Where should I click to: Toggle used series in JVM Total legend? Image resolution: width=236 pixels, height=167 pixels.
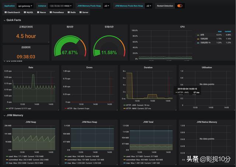point(128,156)
